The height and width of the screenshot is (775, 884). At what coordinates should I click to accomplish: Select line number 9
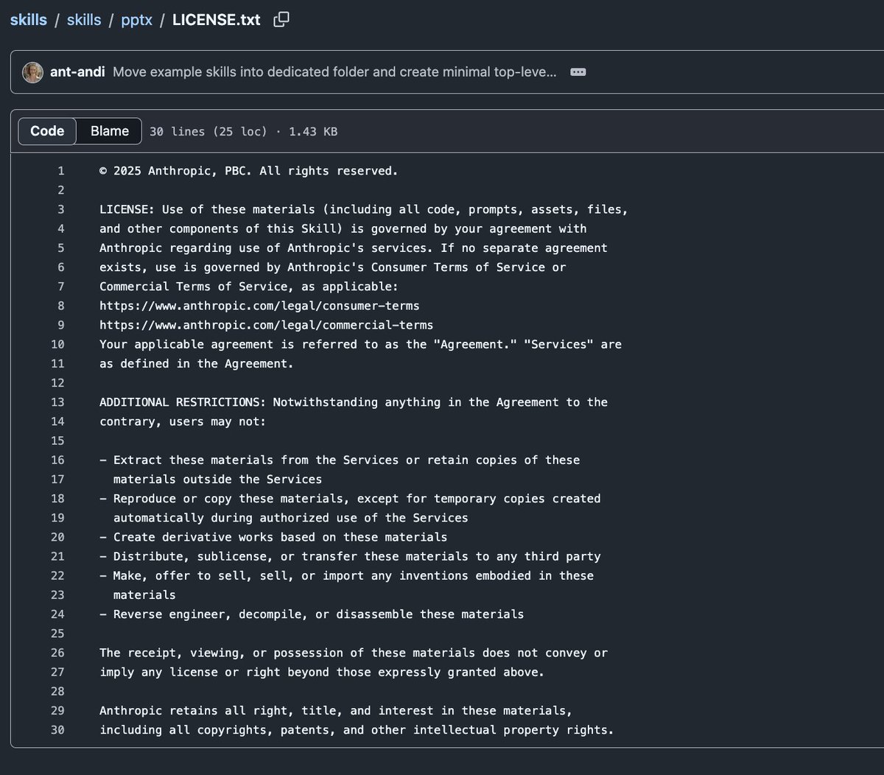point(61,325)
